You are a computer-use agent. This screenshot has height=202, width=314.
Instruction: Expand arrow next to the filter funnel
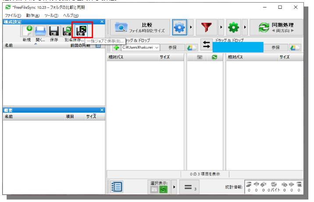[221, 28]
